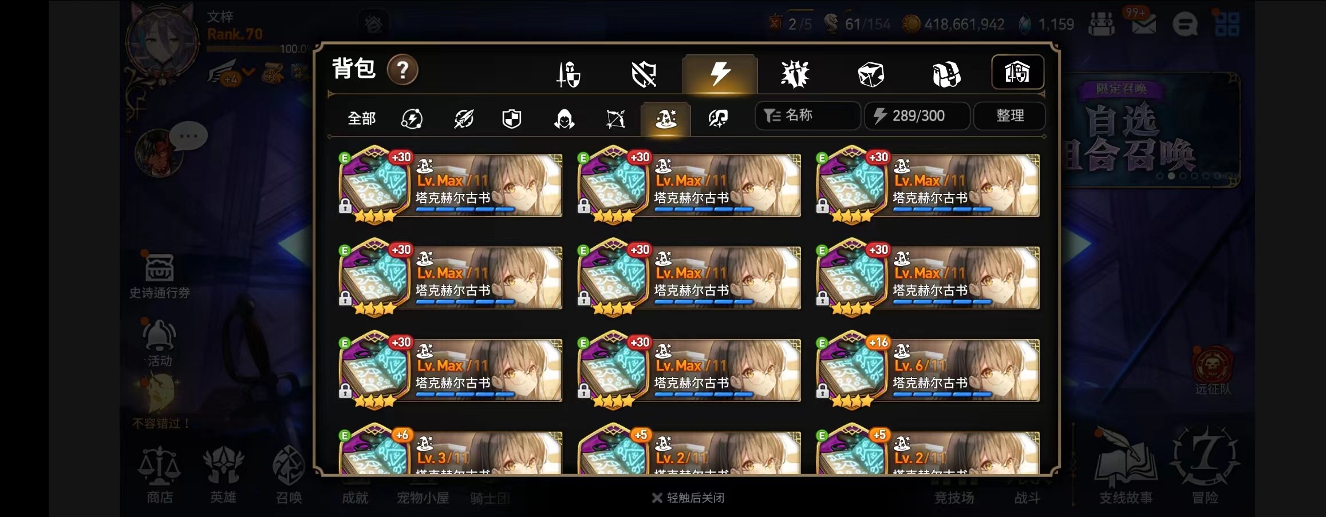This screenshot has width=1326, height=517.
Task: Select the weapon and shield inventory tab
Action: tap(569, 74)
